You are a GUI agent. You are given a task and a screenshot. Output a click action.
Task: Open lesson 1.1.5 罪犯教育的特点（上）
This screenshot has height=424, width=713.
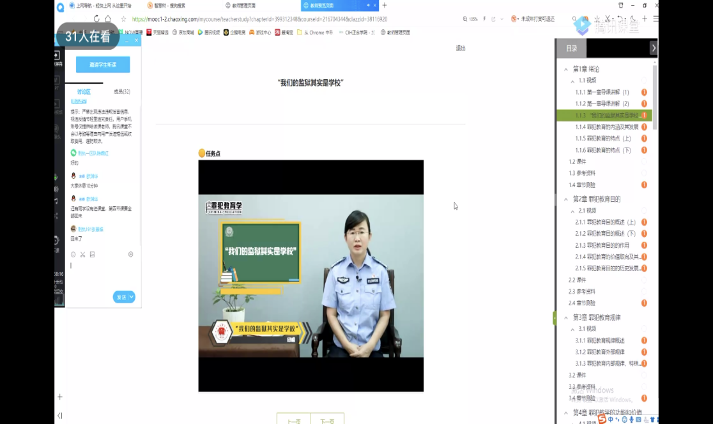602,139
